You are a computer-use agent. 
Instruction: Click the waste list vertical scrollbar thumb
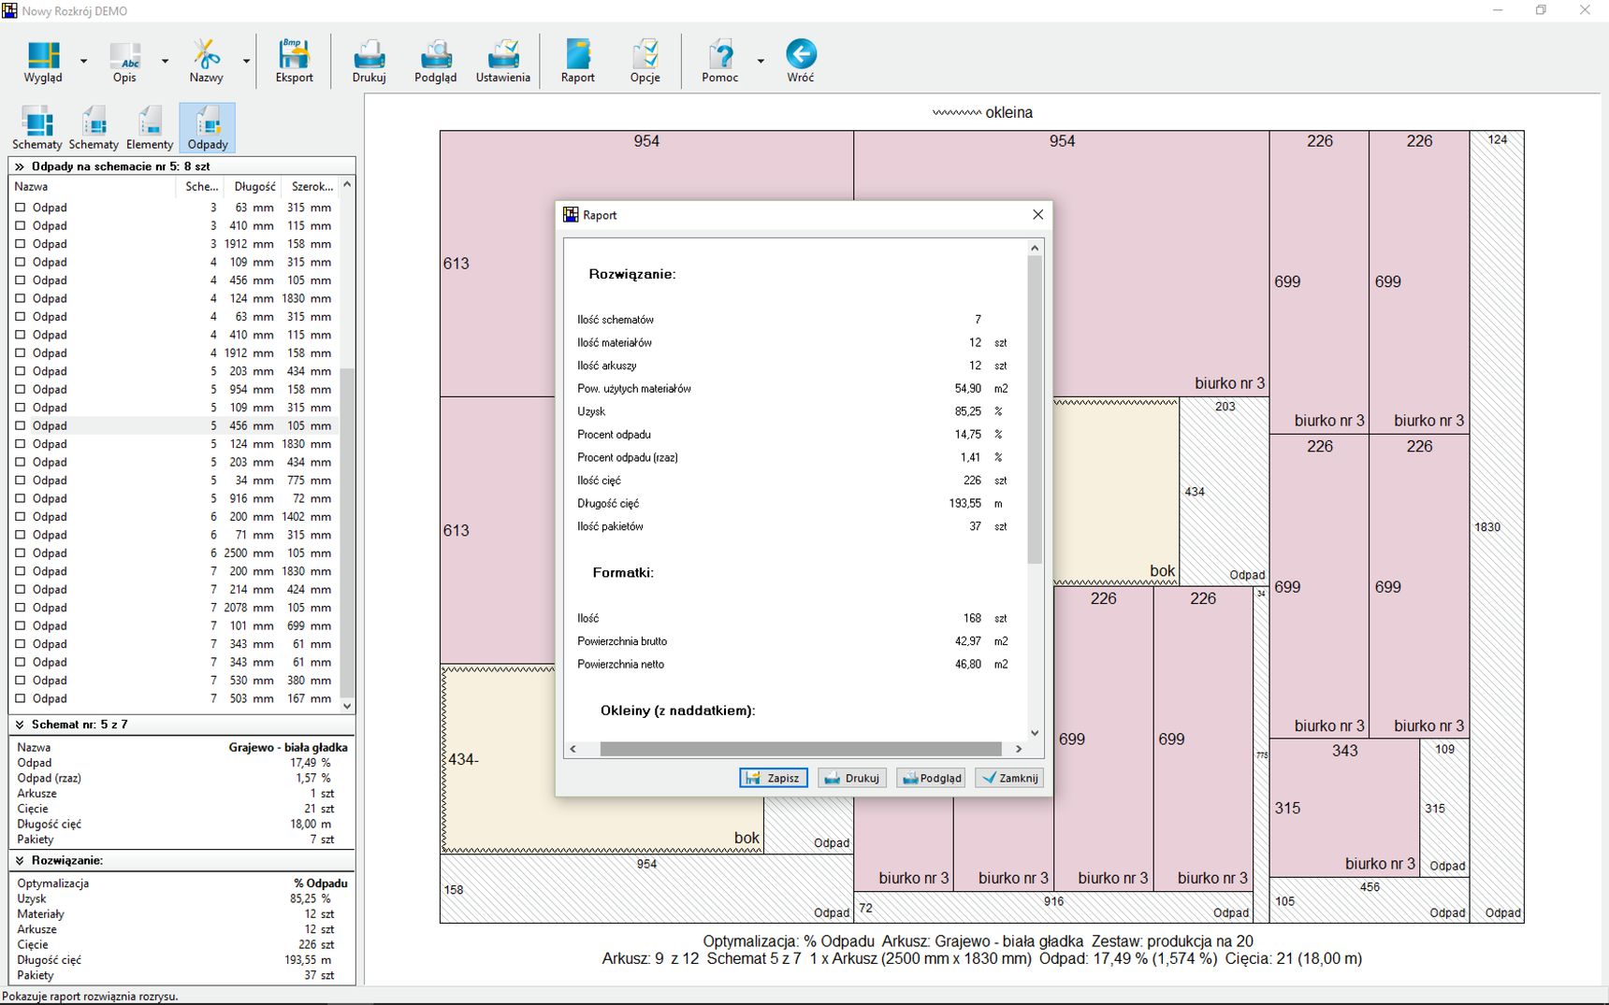click(347, 533)
